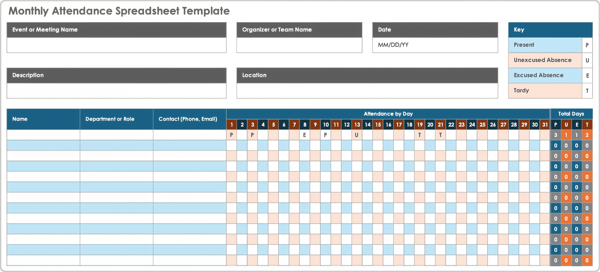Image resolution: width=600 pixels, height=272 pixels.
Task: Click the Name column header
Action: pos(43,119)
